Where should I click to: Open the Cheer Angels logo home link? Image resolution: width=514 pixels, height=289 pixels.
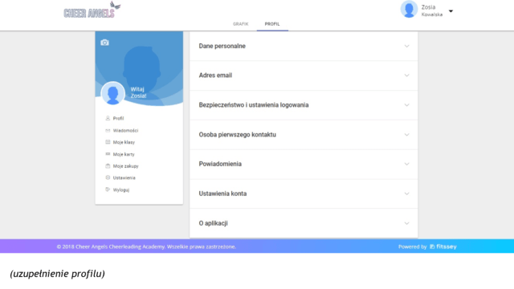click(92, 10)
